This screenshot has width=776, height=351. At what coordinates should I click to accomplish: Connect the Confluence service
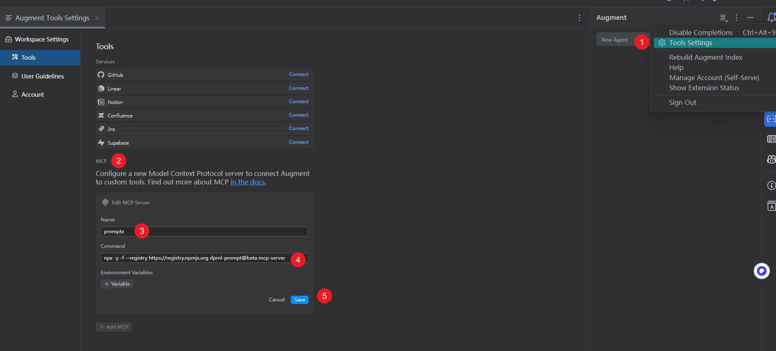click(298, 115)
